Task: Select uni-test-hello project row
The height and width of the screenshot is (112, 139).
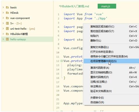Action: [27, 29]
